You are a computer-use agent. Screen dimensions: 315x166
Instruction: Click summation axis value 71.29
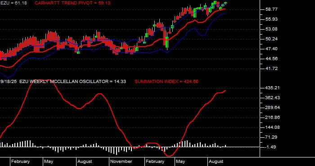[271, 137]
